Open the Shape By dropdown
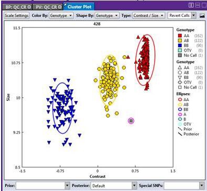Image resolution: width=207 pixels, height=191 pixels. click(107, 16)
